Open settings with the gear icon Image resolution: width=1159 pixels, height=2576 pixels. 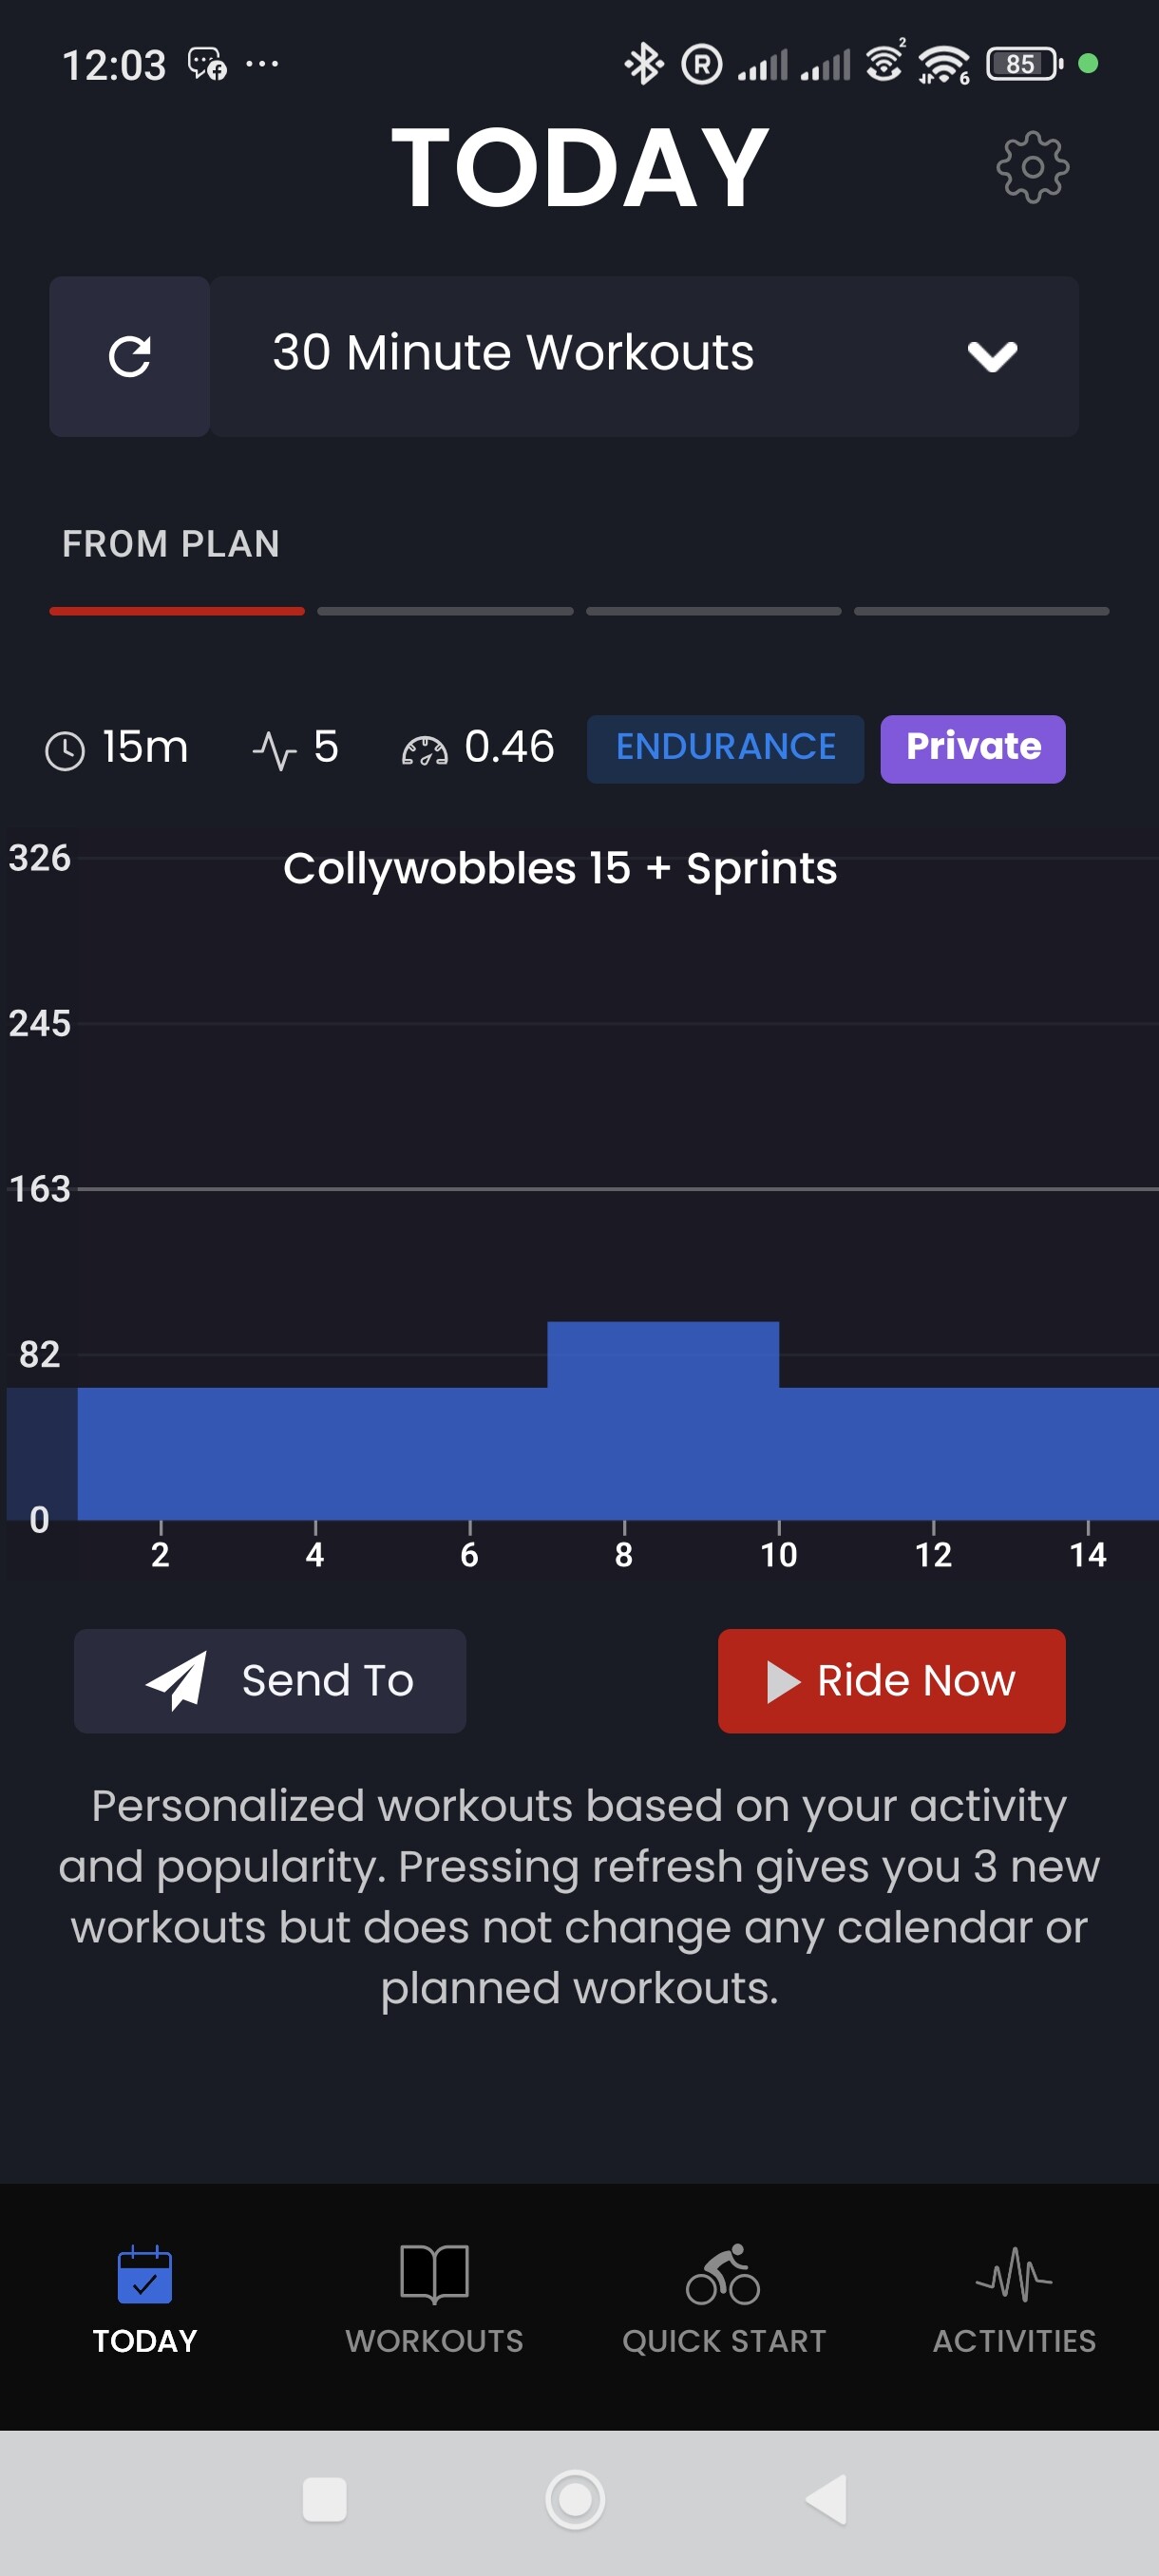tap(1032, 167)
